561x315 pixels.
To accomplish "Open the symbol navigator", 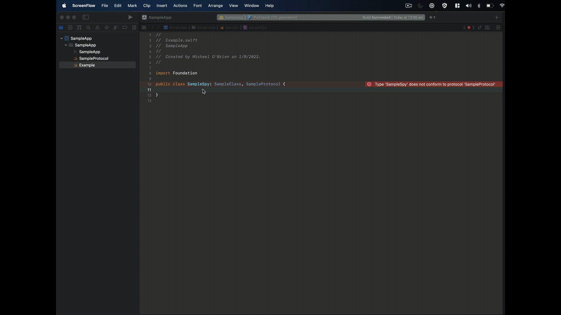I will pos(79,27).
